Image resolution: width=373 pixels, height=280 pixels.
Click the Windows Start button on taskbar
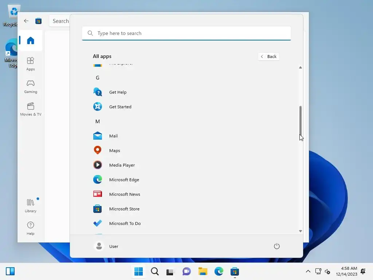[138, 271]
